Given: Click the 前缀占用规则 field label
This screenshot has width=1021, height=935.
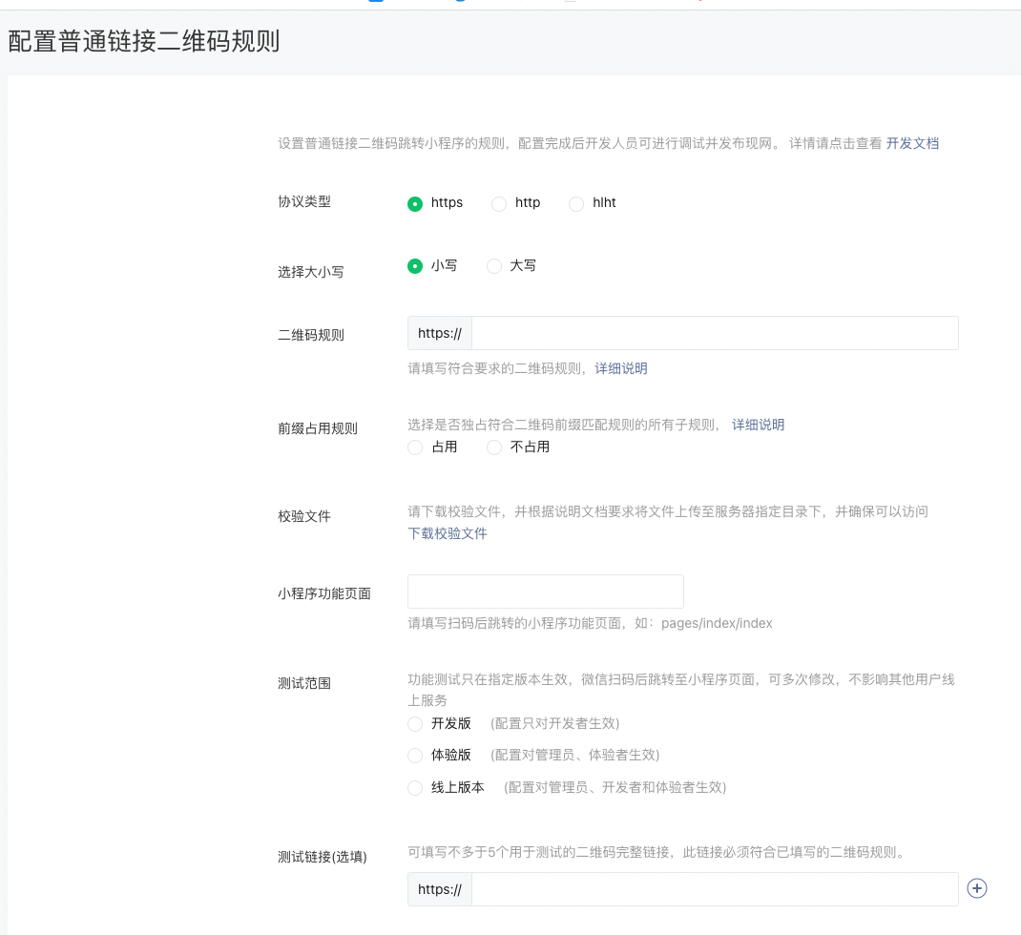Looking at the screenshot, I should click(318, 428).
